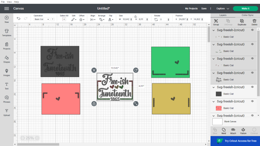Open the Operation Basic Cut dropdown
Image resolution: width=260 pixels, height=146 pixels.
(x=41, y=19)
